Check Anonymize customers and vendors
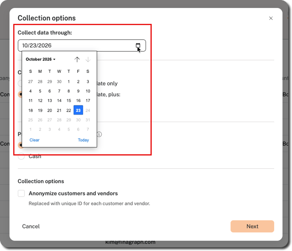This screenshot has height=251, width=292. [21, 193]
